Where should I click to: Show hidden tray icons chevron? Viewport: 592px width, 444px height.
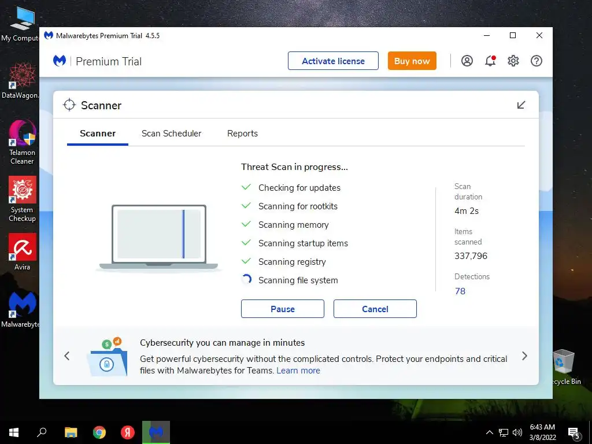tap(489, 432)
